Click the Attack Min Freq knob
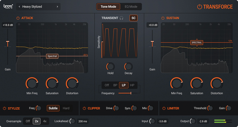 click(x=32, y=84)
